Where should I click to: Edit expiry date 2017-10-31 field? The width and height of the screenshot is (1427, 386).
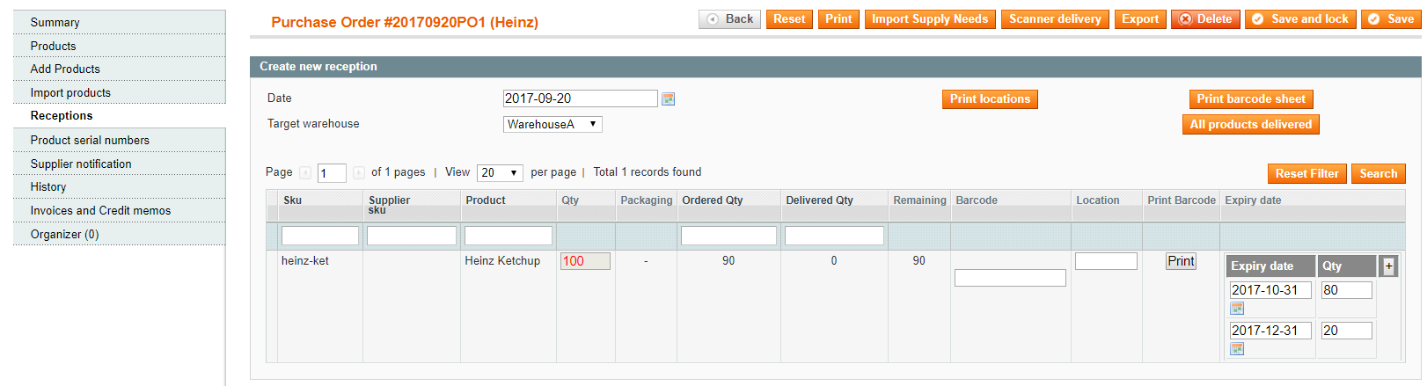pyautogui.click(x=1270, y=290)
